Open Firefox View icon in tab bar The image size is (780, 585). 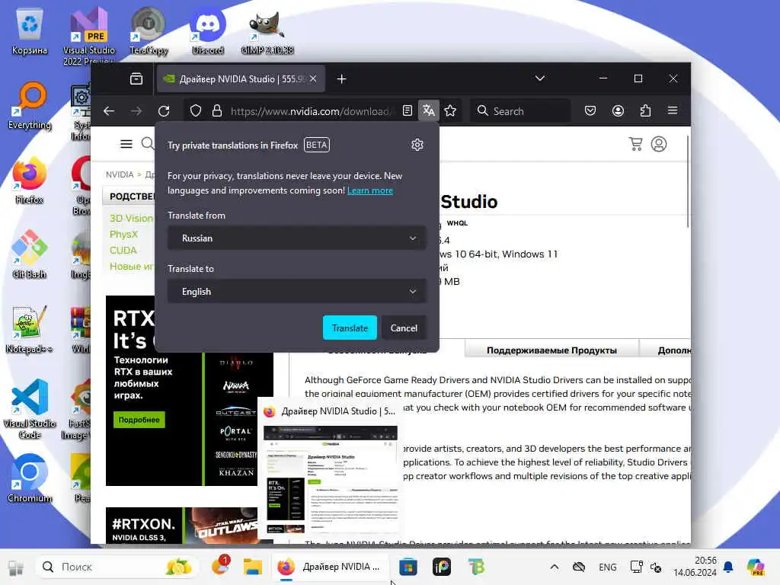click(x=136, y=78)
